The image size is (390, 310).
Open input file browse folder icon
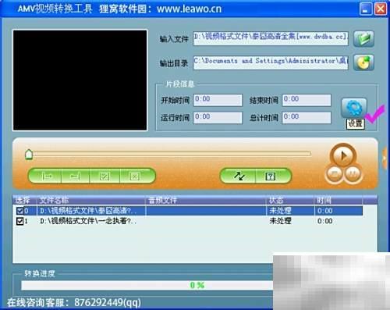coord(363,38)
